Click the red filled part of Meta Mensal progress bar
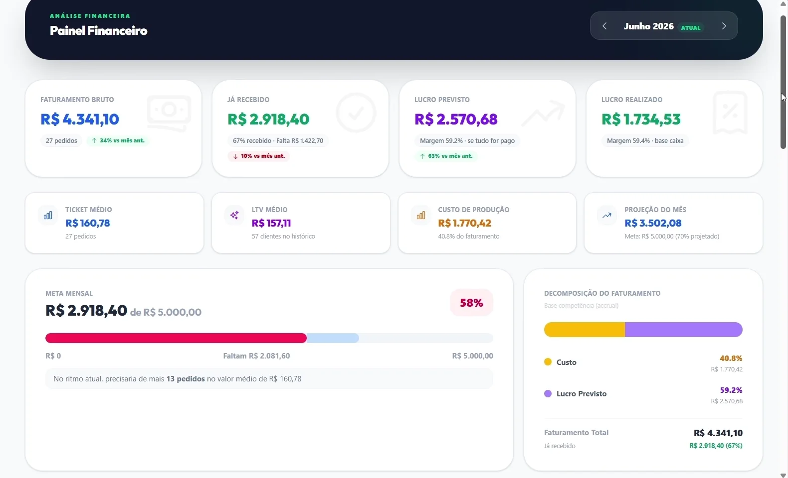 click(x=176, y=338)
